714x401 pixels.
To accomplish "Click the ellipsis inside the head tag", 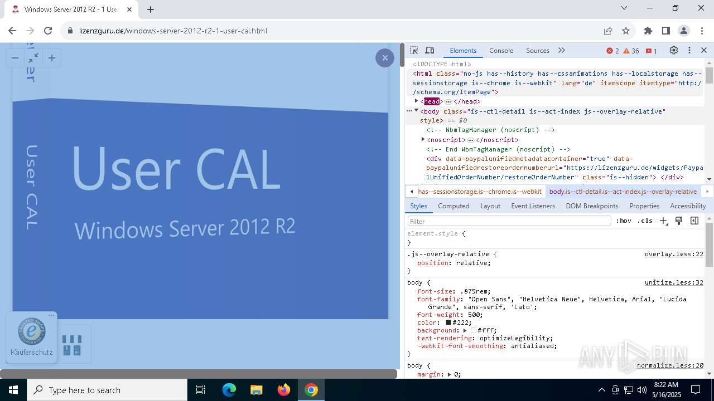I will [x=448, y=101].
